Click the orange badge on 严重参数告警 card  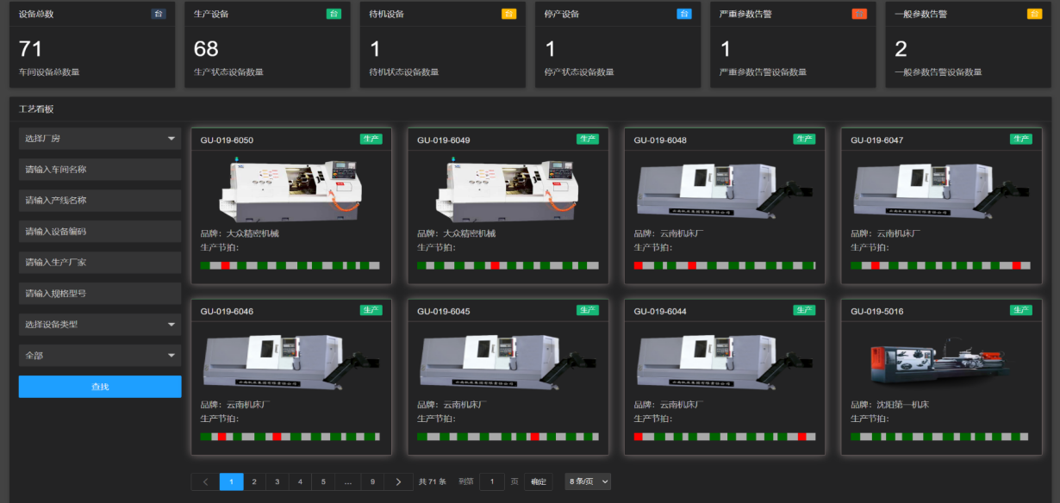[859, 14]
